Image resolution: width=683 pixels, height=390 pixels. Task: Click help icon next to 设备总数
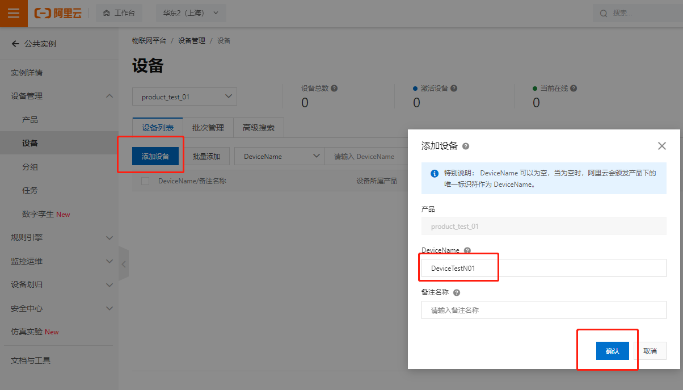pos(334,89)
